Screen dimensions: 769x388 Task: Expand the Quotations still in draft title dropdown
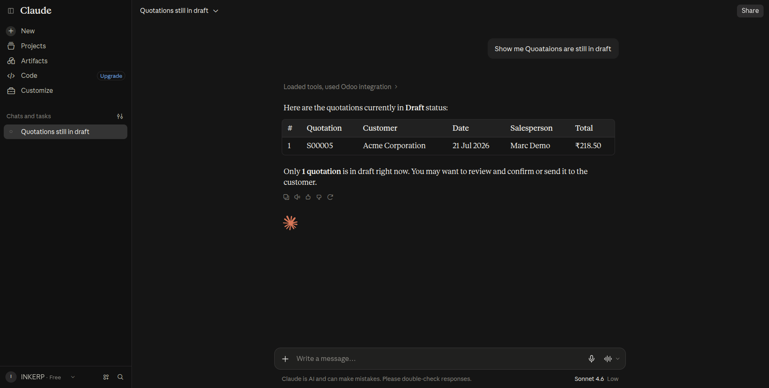pyautogui.click(x=179, y=11)
